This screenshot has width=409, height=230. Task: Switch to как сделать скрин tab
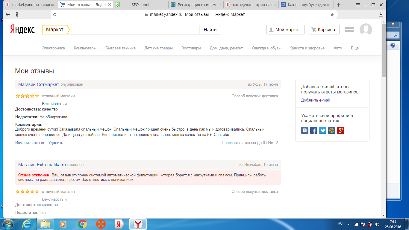pos(251,5)
